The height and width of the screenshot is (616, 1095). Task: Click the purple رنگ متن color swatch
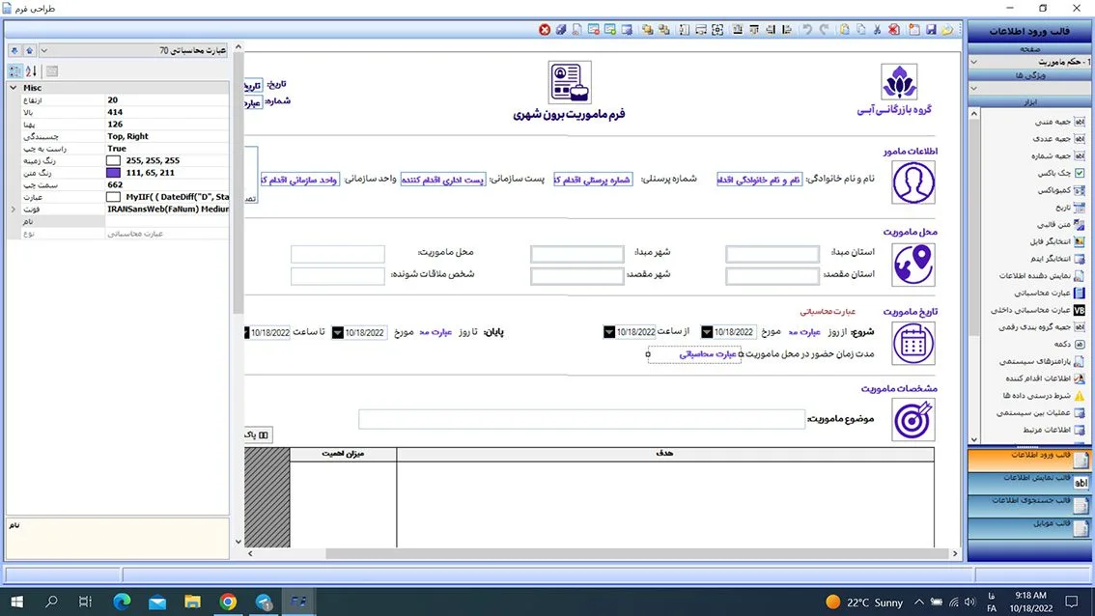[x=114, y=173]
